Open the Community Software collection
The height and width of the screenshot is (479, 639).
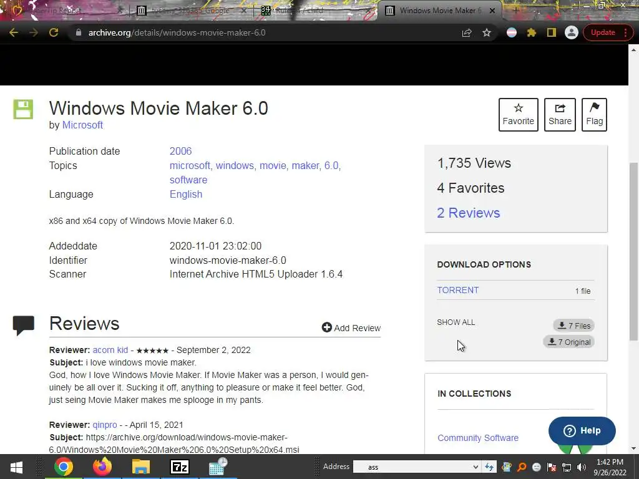click(x=477, y=438)
